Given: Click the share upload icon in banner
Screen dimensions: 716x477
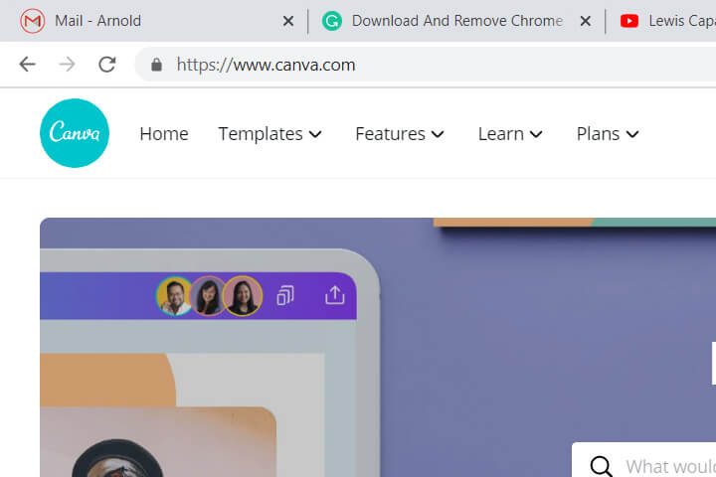Looking at the screenshot, I should point(335,295).
